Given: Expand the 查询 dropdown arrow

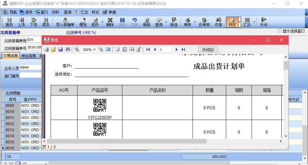Looking at the screenshot, I should point(166,22).
